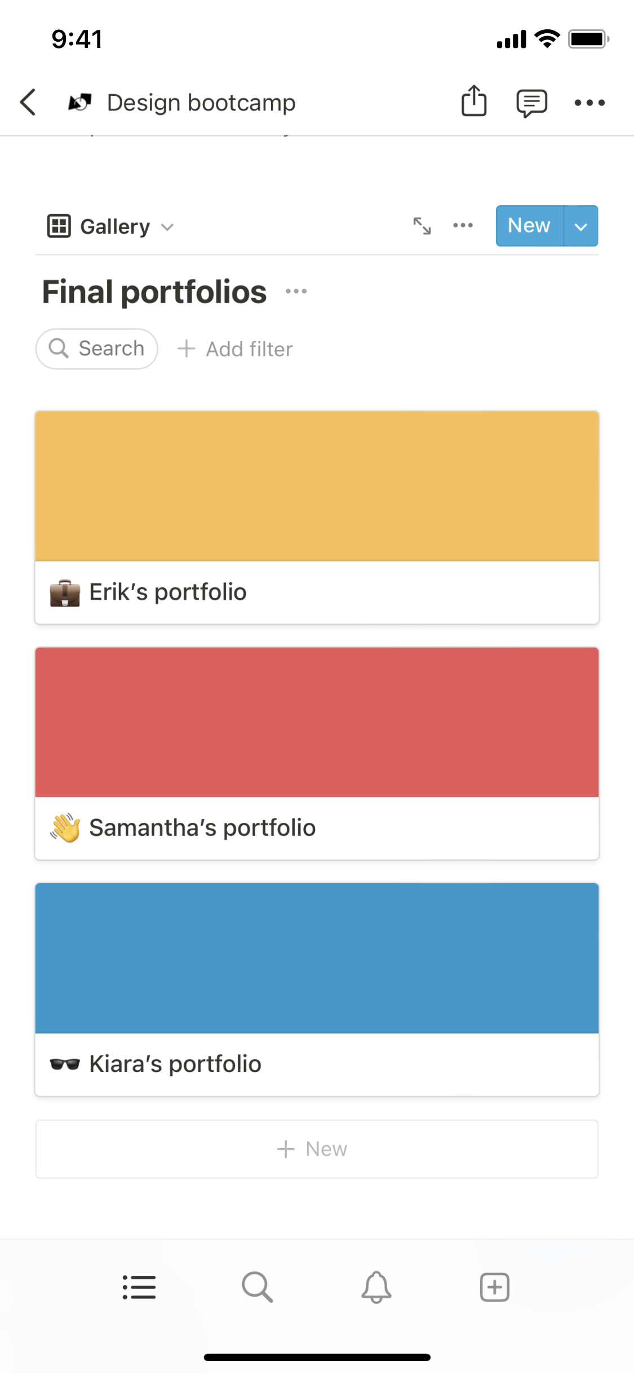Open notifications bell
This screenshot has width=634, height=1373.
376,1287
